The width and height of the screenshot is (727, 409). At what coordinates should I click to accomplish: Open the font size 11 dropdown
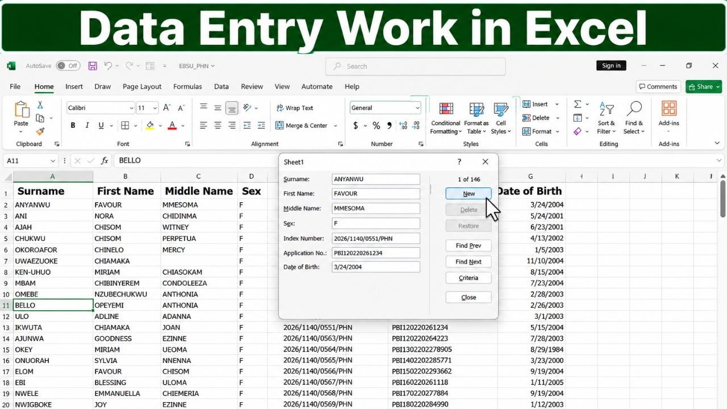[x=155, y=108]
